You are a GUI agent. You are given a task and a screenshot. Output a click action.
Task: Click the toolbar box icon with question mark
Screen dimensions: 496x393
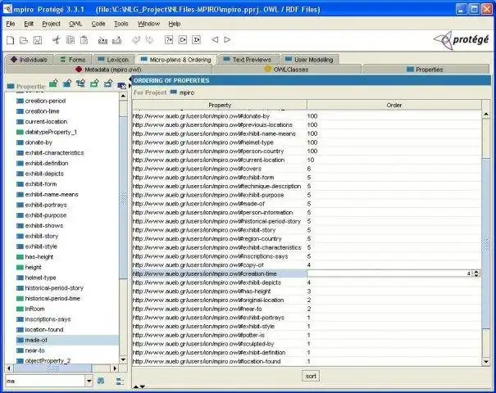point(169,40)
